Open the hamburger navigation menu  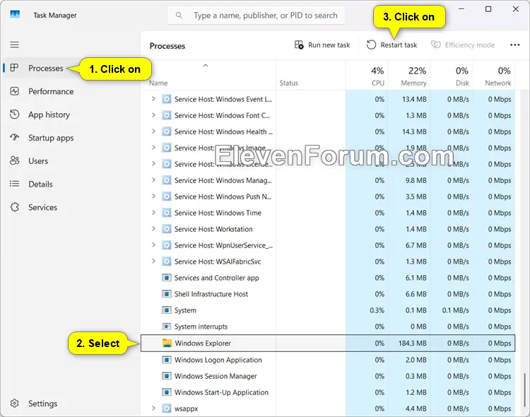point(14,45)
